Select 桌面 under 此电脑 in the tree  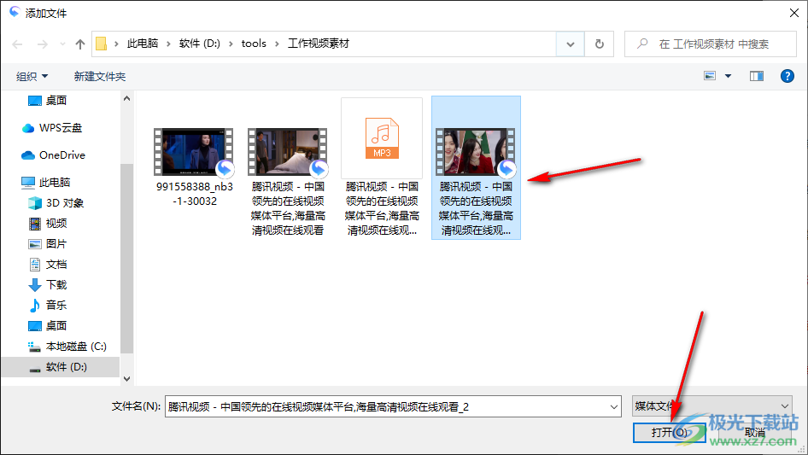(x=48, y=325)
